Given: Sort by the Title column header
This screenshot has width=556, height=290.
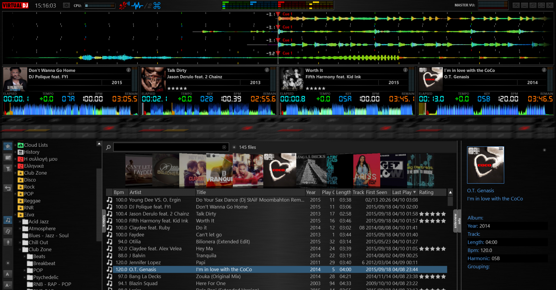Looking at the screenshot, I should click(250, 192).
